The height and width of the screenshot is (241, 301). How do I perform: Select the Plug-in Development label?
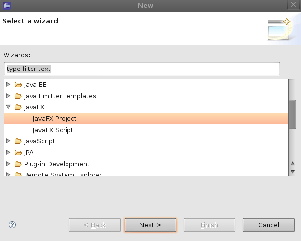[57, 164]
